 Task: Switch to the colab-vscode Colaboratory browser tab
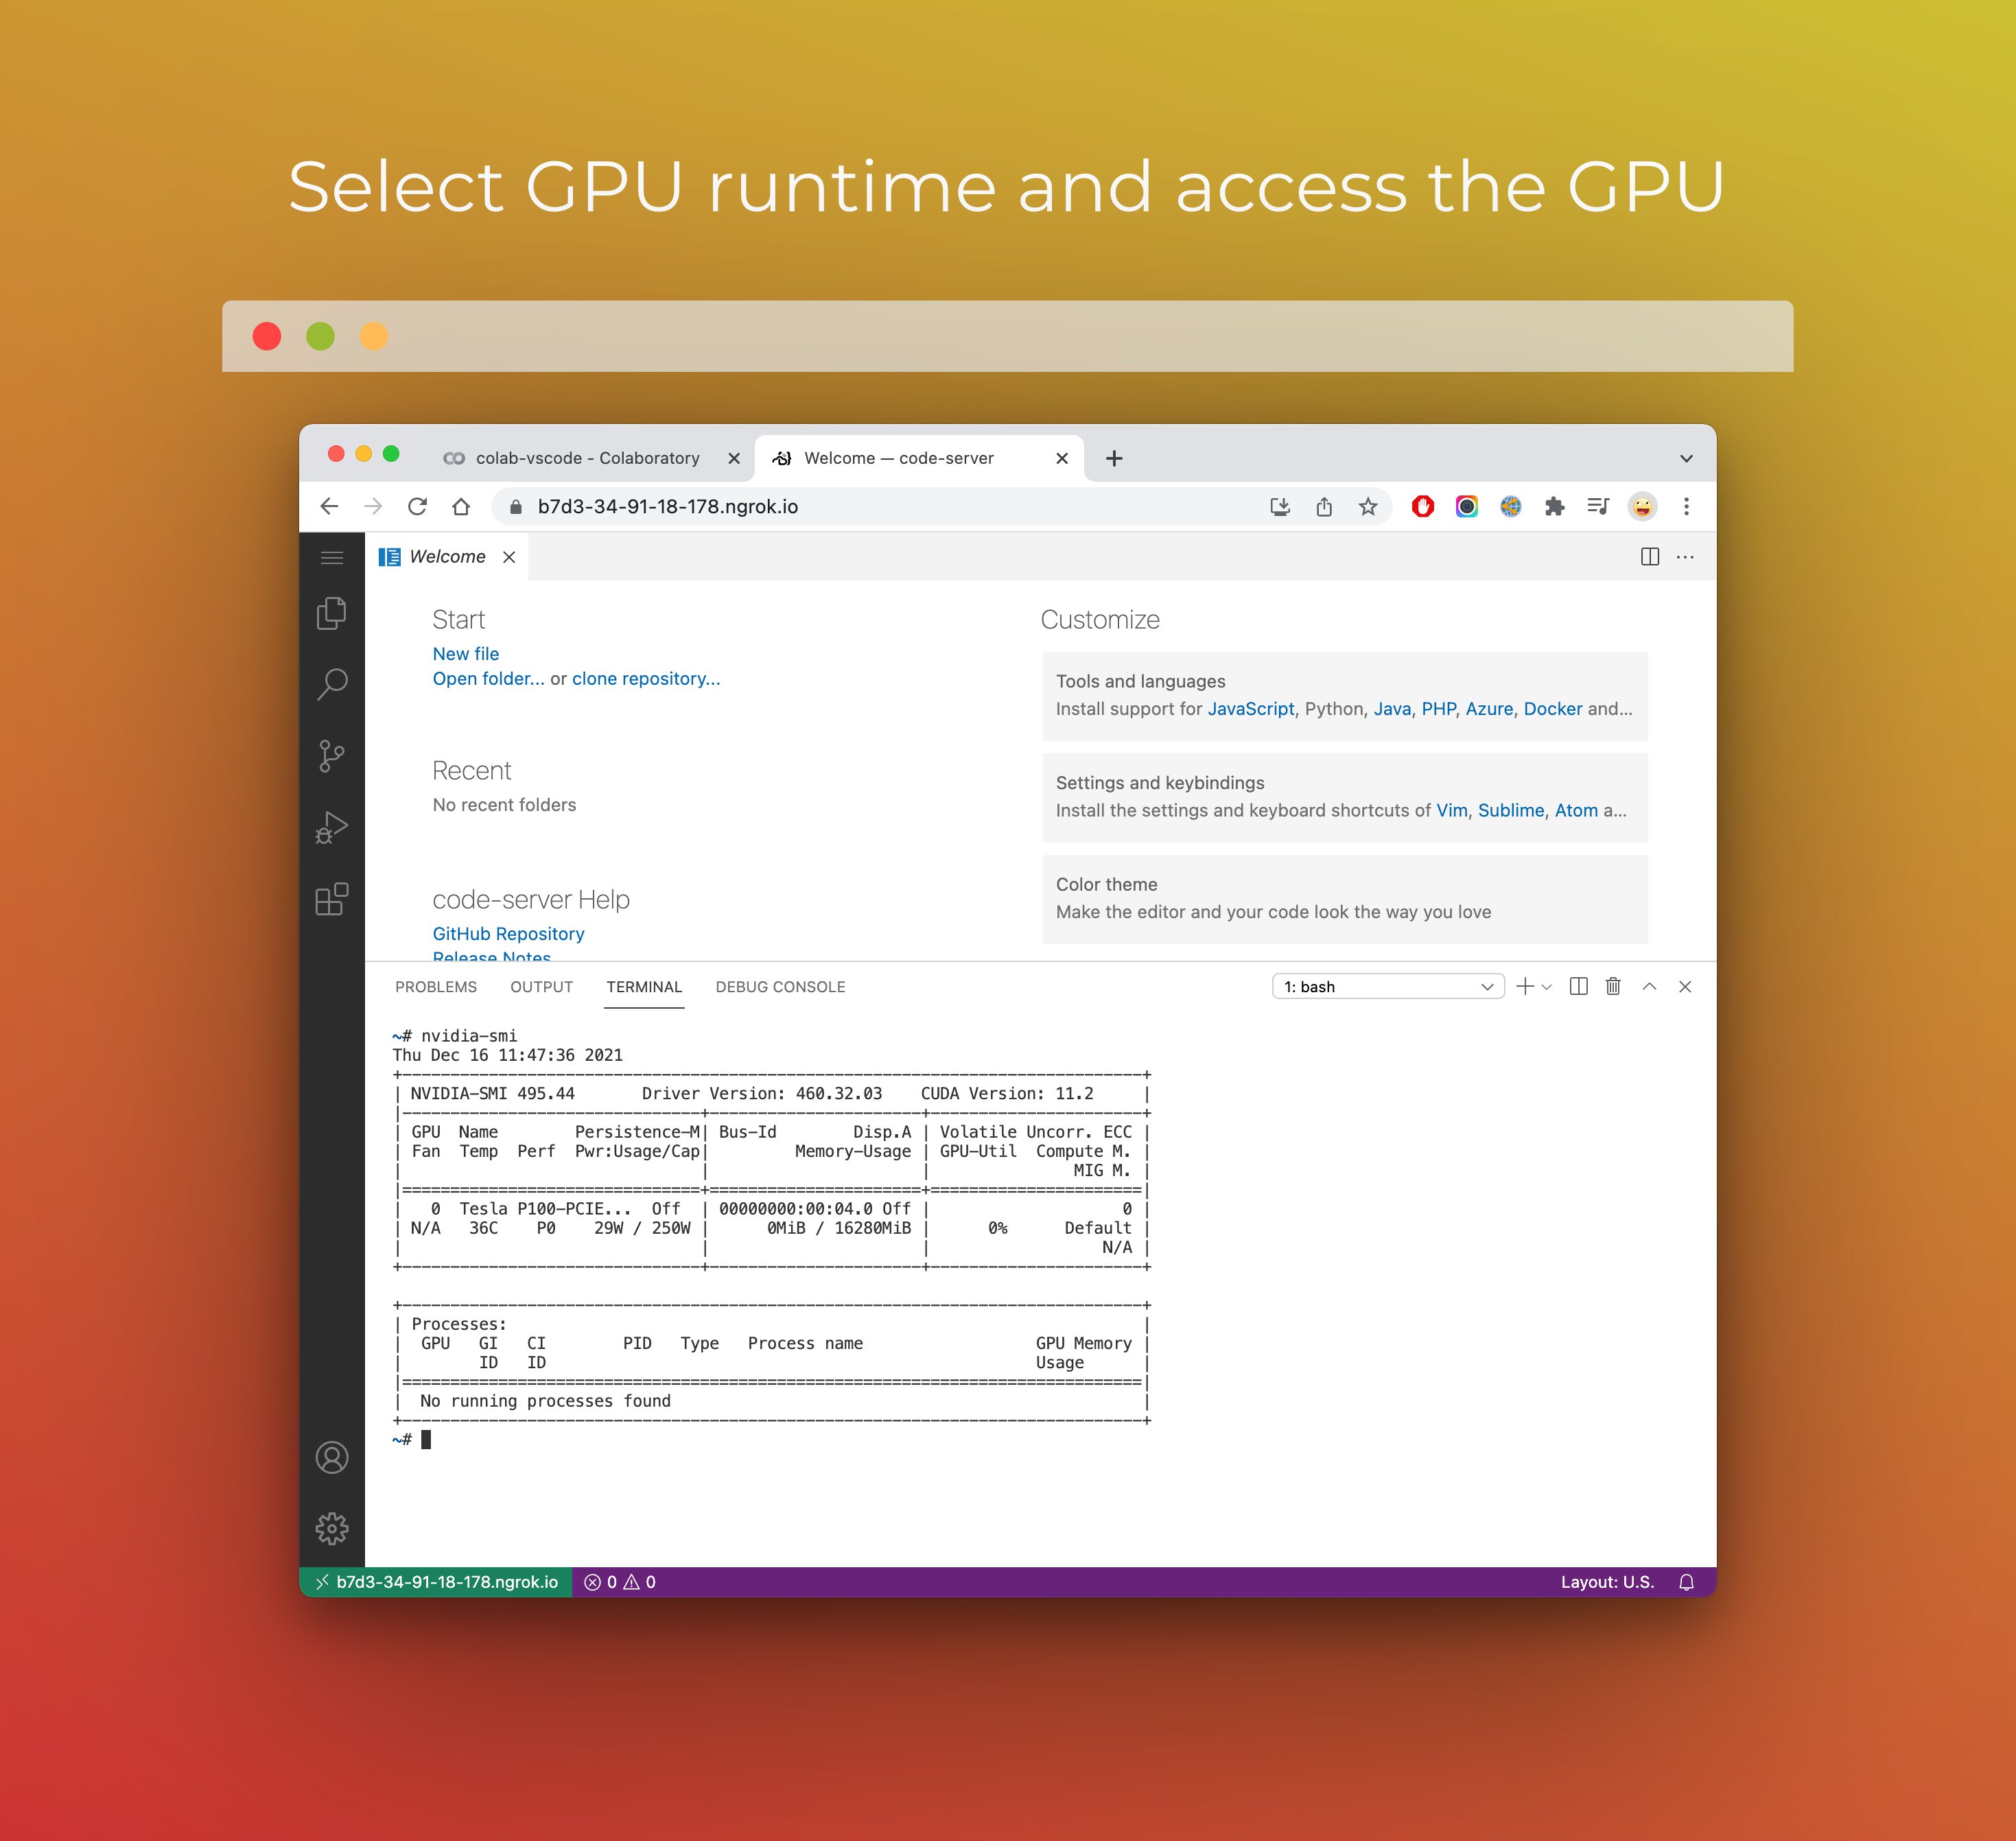coord(586,458)
